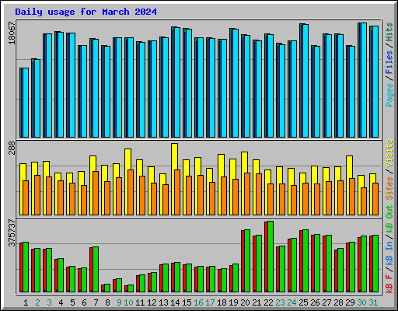Click day label 25 on the x-axis
Image resolution: width=398 pixels, height=311 pixels.
pyautogui.click(x=303, y=302)
